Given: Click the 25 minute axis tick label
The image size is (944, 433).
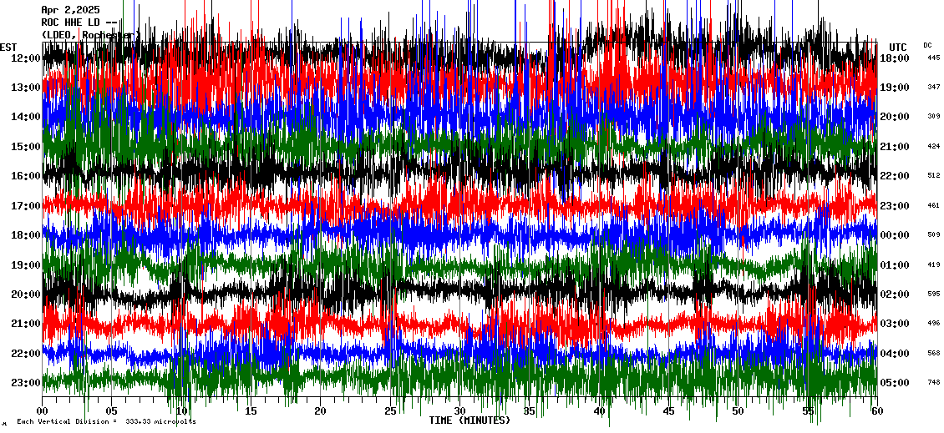Looking at the screenshot, I should (390, 411).
